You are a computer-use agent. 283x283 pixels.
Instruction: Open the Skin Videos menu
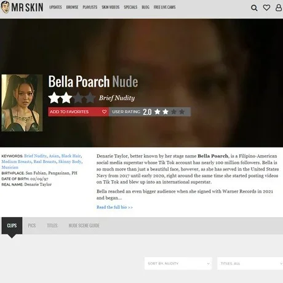110,7
